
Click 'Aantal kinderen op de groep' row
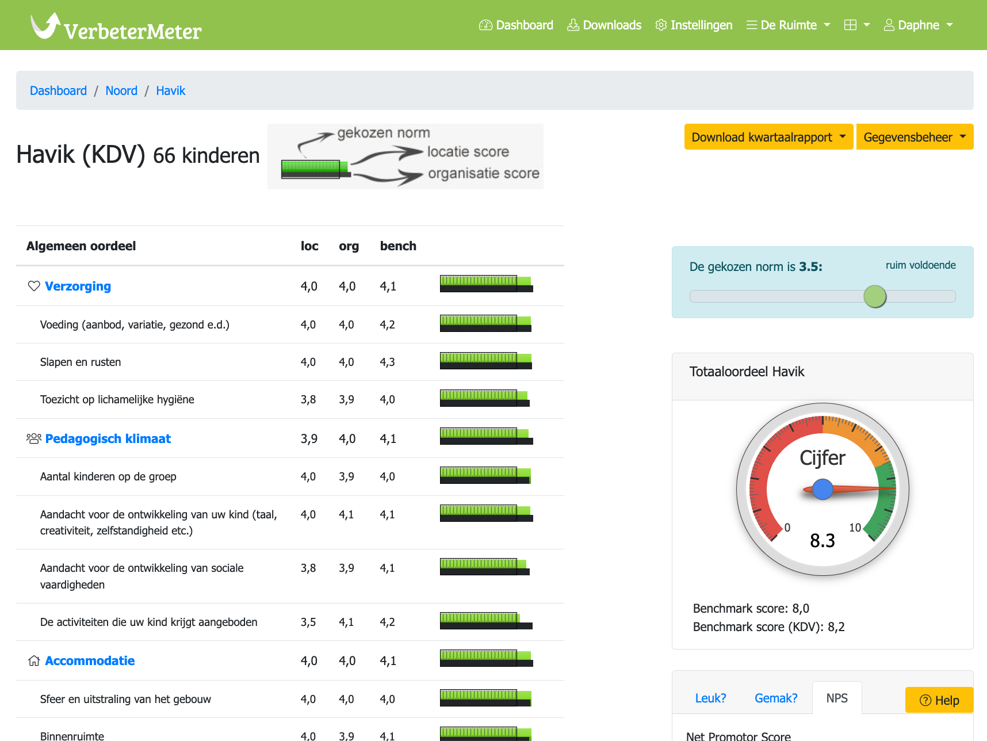pyautogui.click(x=290, y=476)
